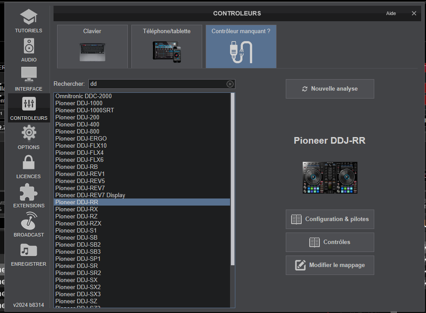Select Pioneer DDJ-SB2 in the list
The image size is (426, 313).
(142, 244)
